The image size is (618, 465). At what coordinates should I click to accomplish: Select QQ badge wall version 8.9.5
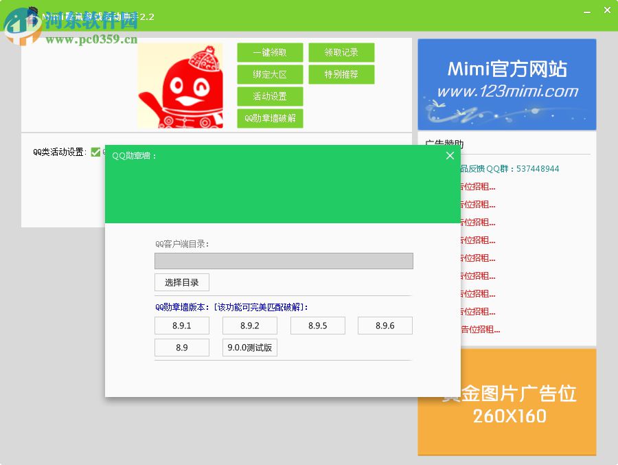(317, 326)
